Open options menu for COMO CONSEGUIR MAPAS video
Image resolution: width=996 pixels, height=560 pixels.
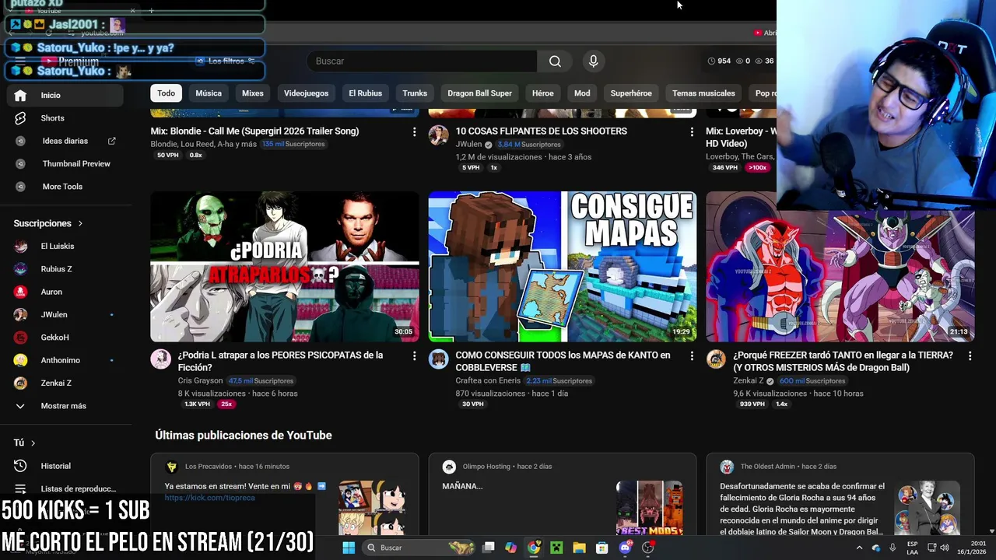692,356
